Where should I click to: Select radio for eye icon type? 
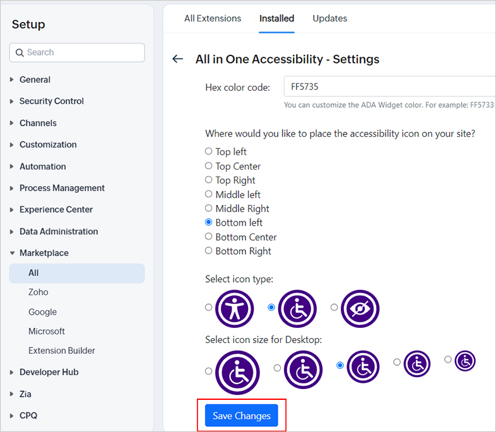[x=334, y=307]
